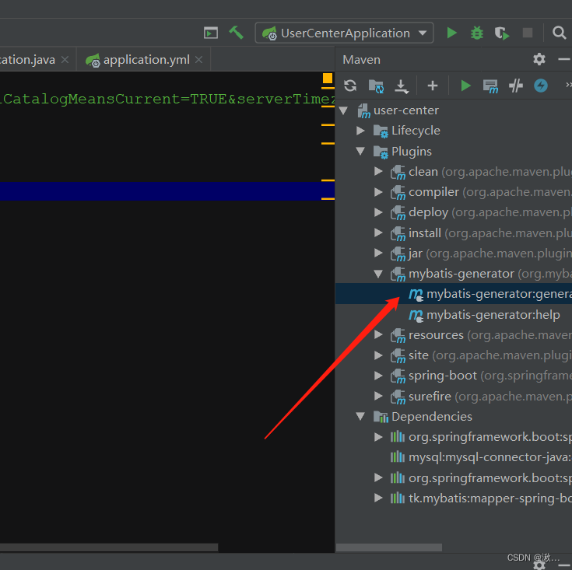Execute Maven goal icon

pos(490,86)
